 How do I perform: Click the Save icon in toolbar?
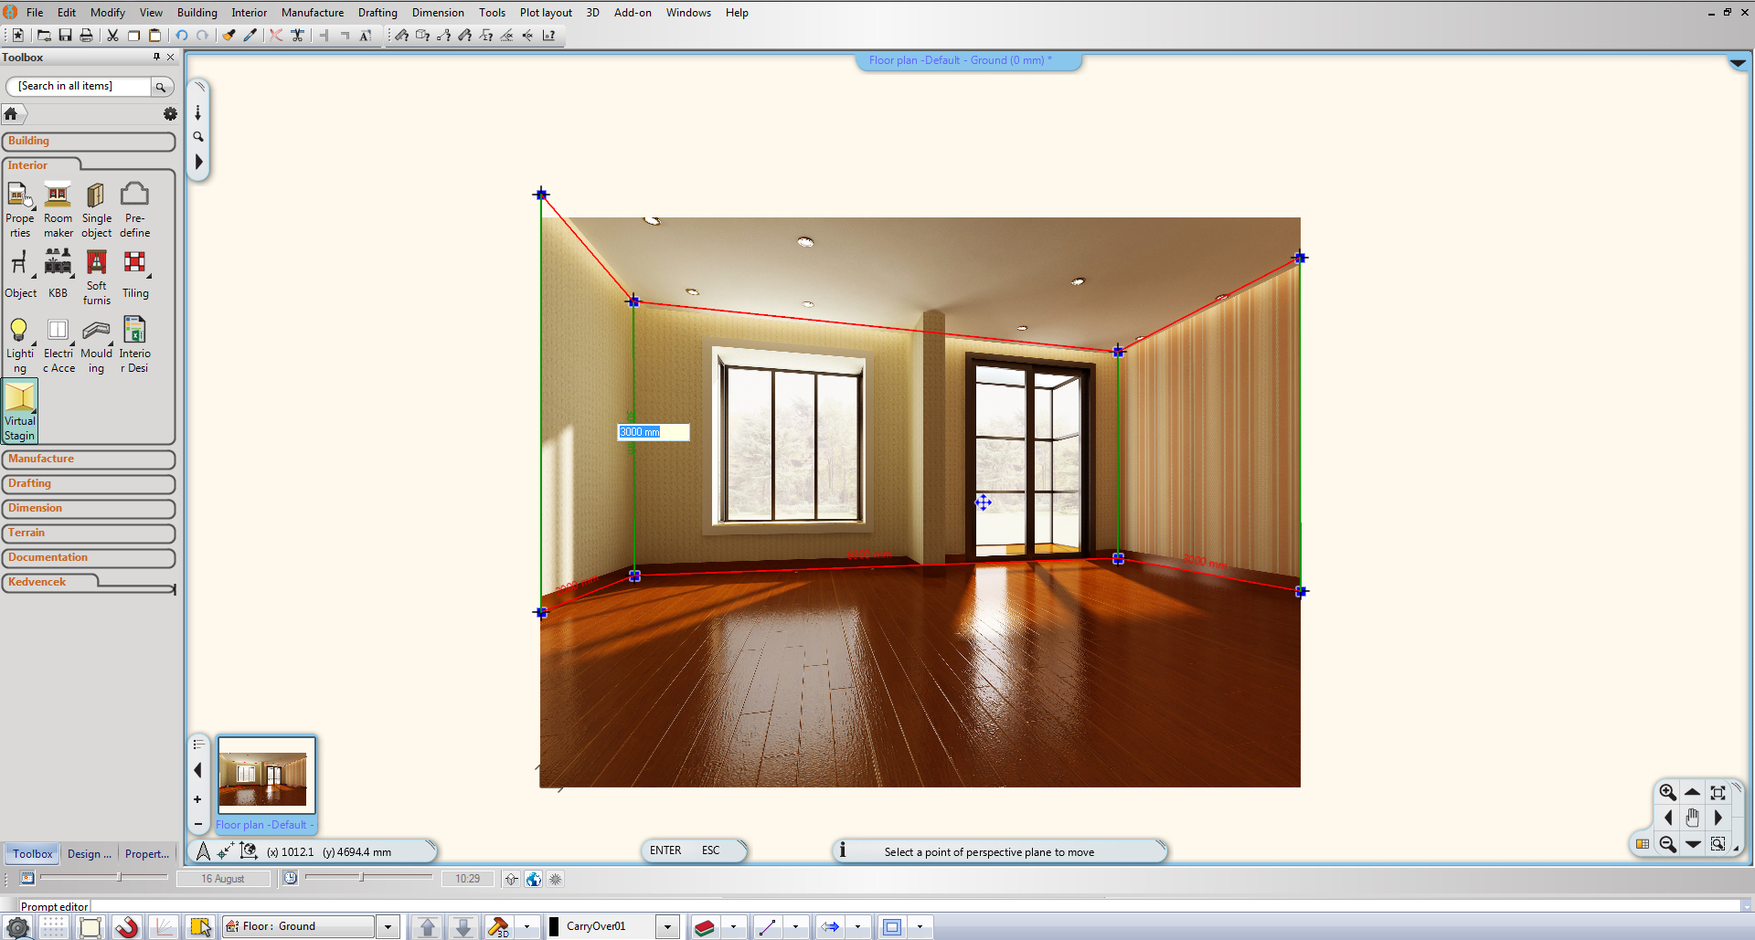coord(65,36)
